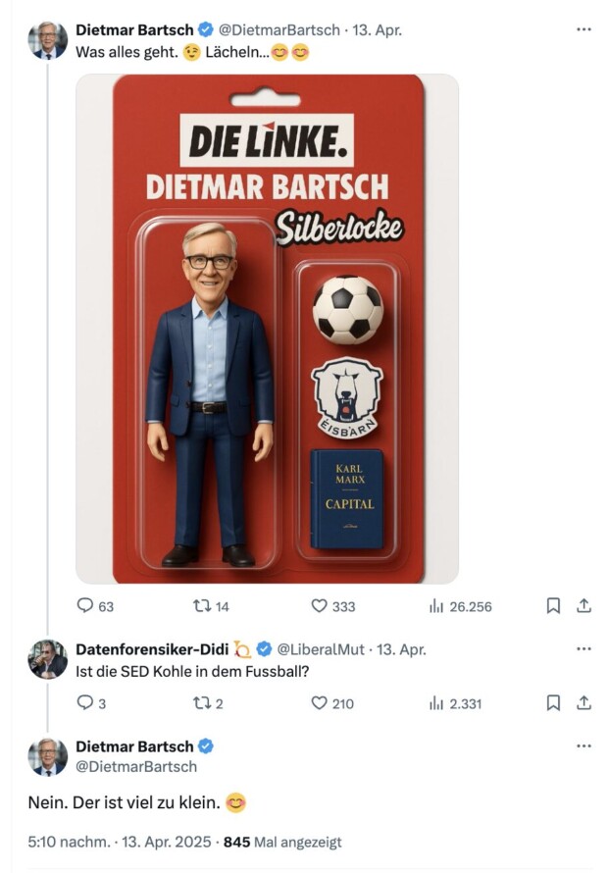Open the 5:10 nachm. 13. Apr. 2025 timestamp

coord(120,842)
